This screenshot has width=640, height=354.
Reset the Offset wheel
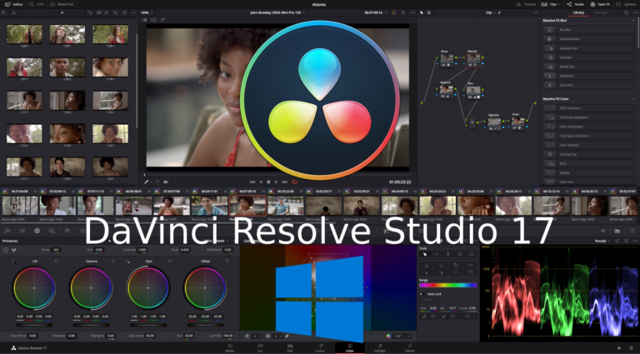tap(227, 261)
